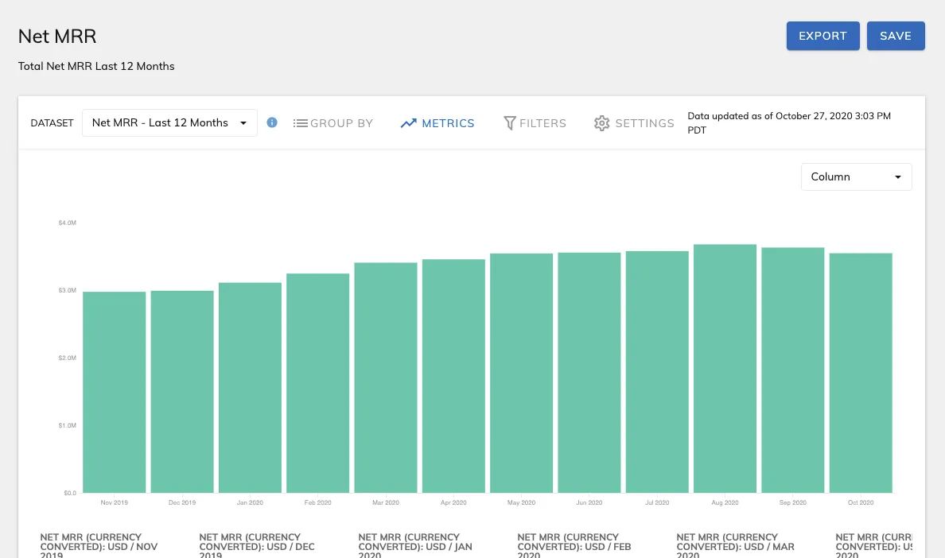Select the Feb 2020 column bar
The height and width of the screenshot is (558, 945).
point(317,383)
